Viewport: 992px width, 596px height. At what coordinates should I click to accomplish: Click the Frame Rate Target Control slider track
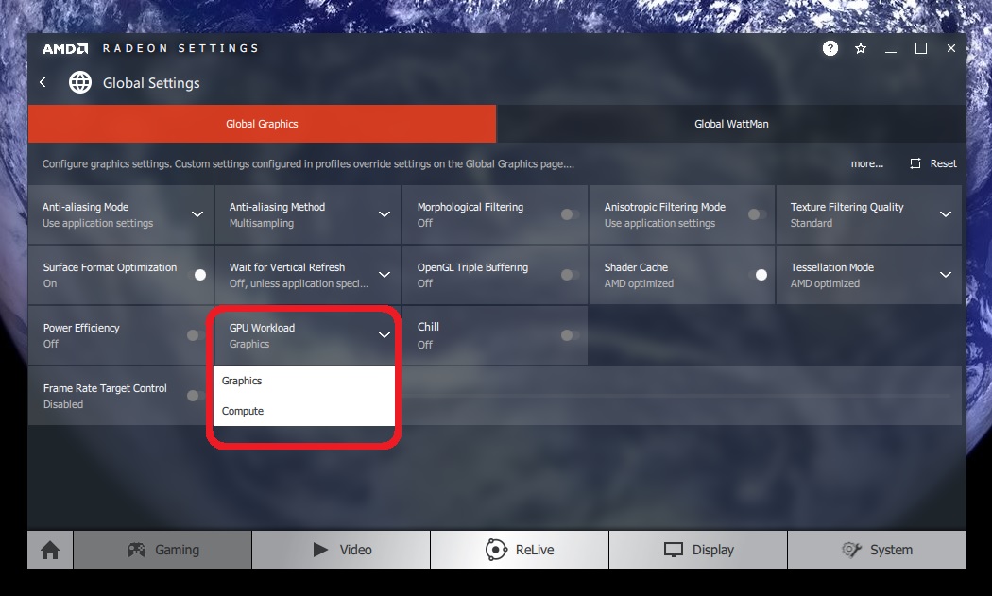click(x=676, y=396)
